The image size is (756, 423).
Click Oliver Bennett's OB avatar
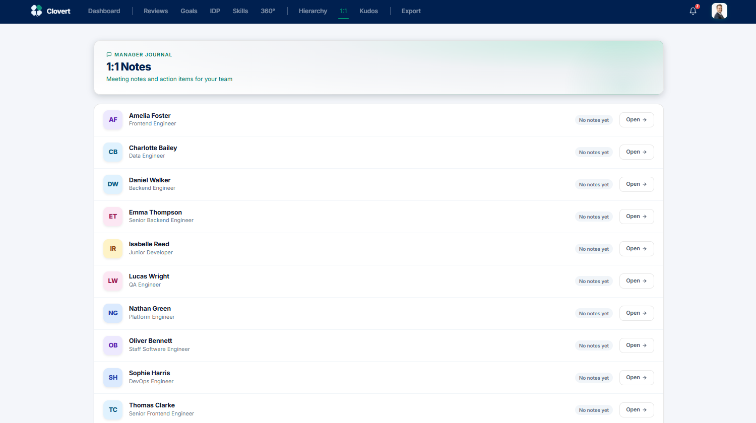(x=113, y=345)
